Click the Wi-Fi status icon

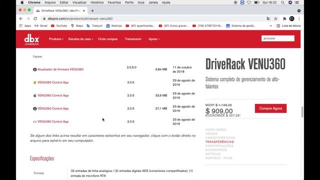249,2
